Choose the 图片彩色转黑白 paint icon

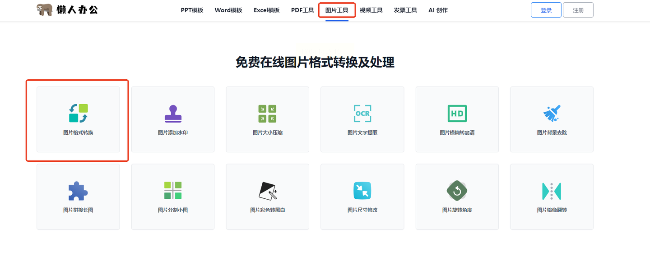268,191
